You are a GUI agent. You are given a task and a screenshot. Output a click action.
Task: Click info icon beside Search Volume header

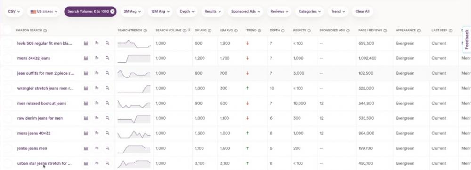(x=184, y=31)
